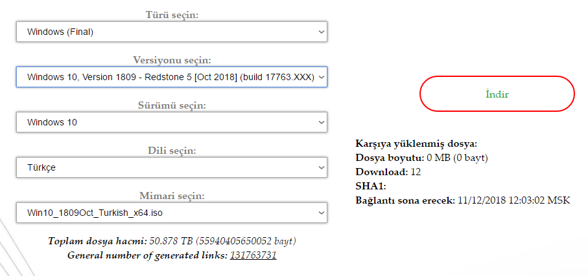The width and height of the screenshot is (588, 276).
Task: Open the Dili seçin dropdown showing Türkçe
Action: (x=172, y=167)
